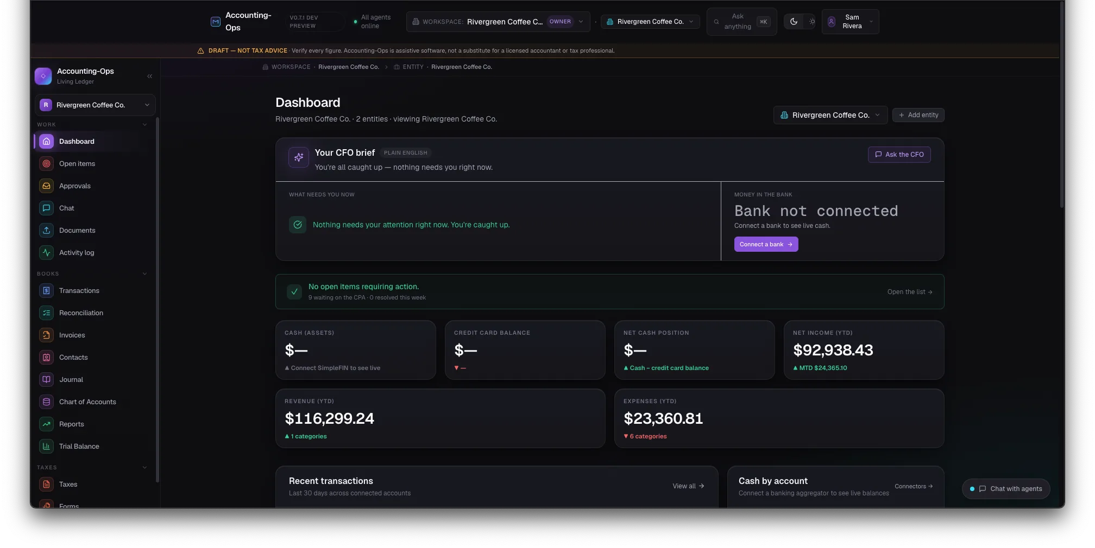Click the Trial Balance bar chart icon
The image size is (1095, 548).
pyautogui.click(x=47, y=446)
